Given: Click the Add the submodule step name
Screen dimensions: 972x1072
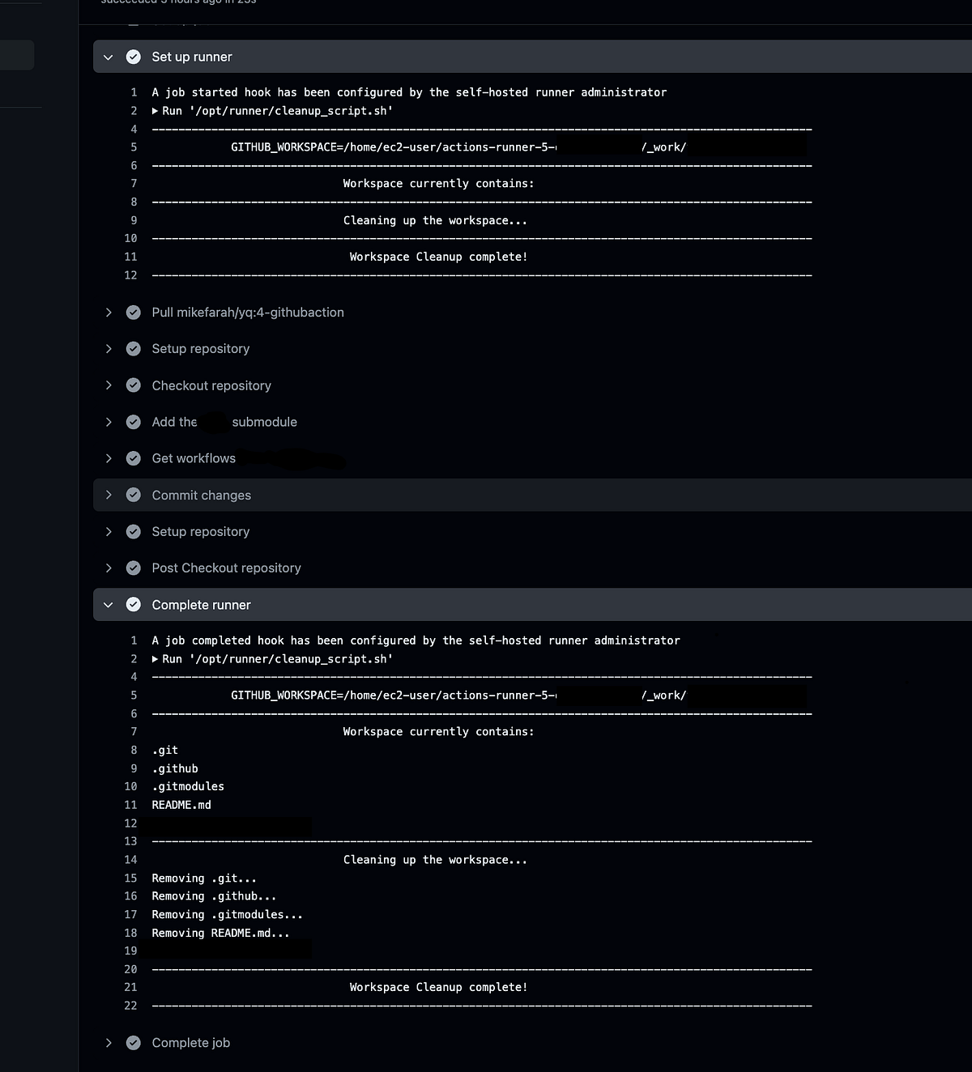Looking at the screenshot, I should pos(224,422).
